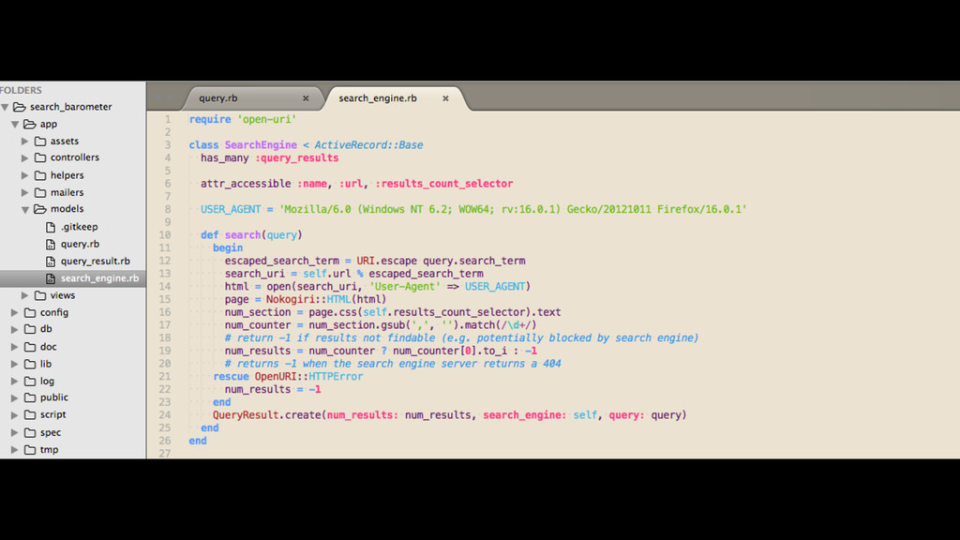Viewport: 960px width, 540px height.
Task: Expand the mailers folder arrow
Action: coord(25,193)
